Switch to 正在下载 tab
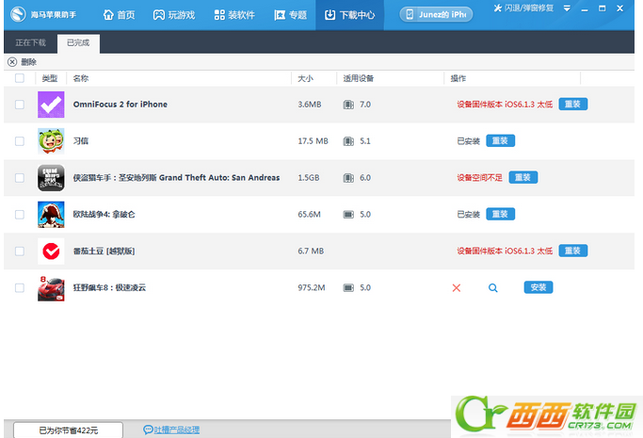Viewport: 643px width, 438px height. [x=31, y=42]
